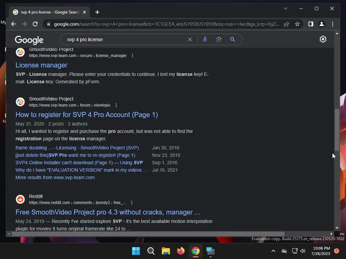Open clock and date 10:06 PM
The image size is (346, 259).
pos(321,251)
